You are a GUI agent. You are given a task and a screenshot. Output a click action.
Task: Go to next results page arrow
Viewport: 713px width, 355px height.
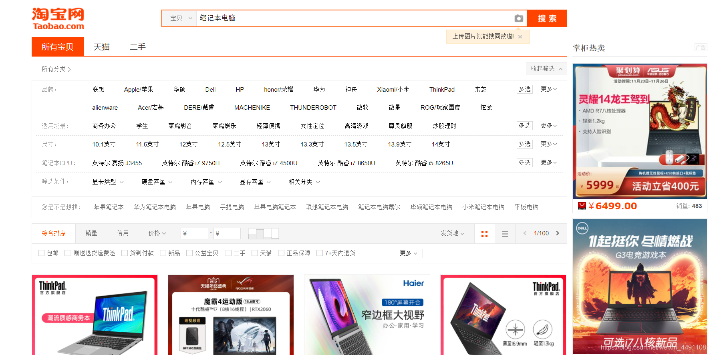click(558, 233)
